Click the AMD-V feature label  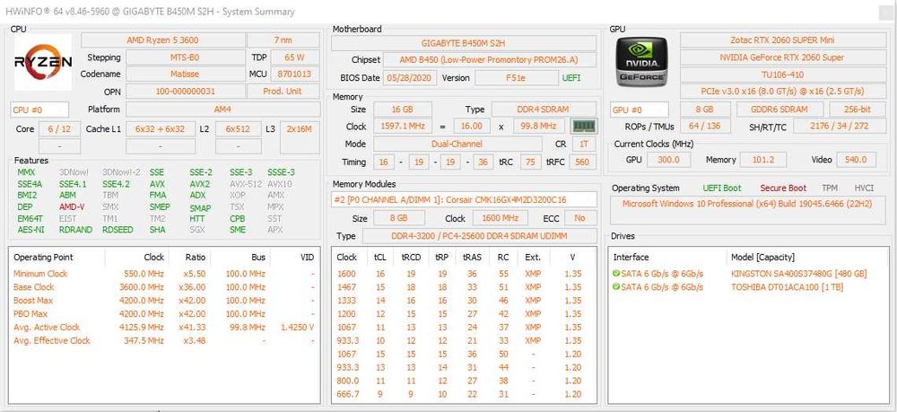click(x=72, y=206)
